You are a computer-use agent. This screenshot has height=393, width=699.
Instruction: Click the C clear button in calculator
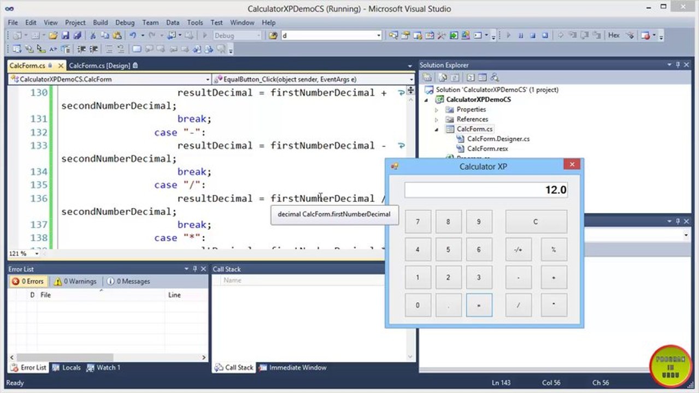[x=536, y=222]
